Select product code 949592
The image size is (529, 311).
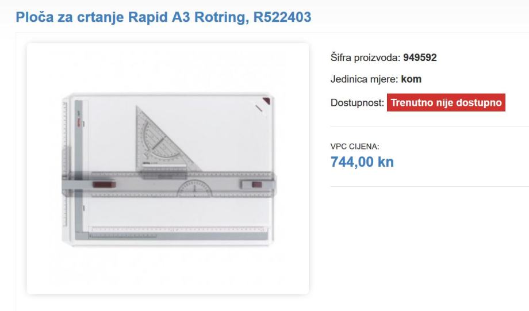point(420,57)
